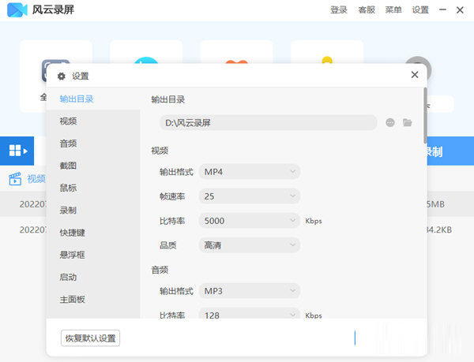Expand the video 输出格式 MP4 dropdown

250,172
